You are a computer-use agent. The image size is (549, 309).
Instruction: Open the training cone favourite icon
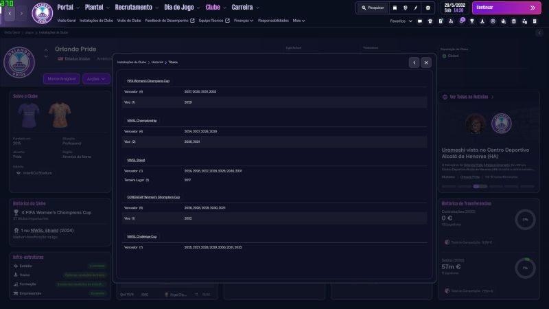[x=482, y=21]
